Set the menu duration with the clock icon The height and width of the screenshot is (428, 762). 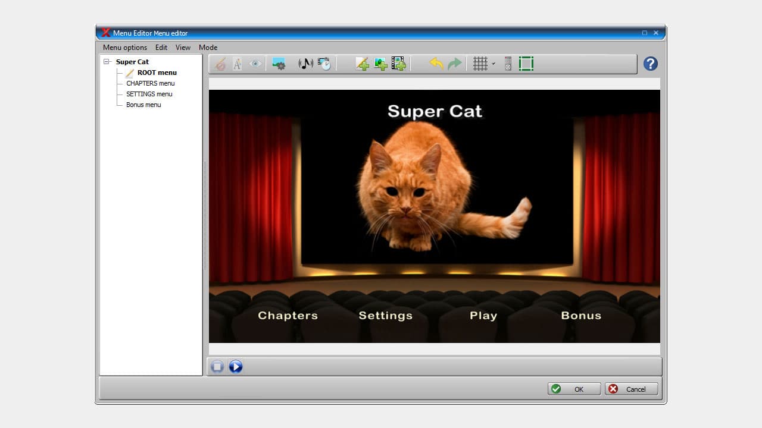(x=324, y=64)
